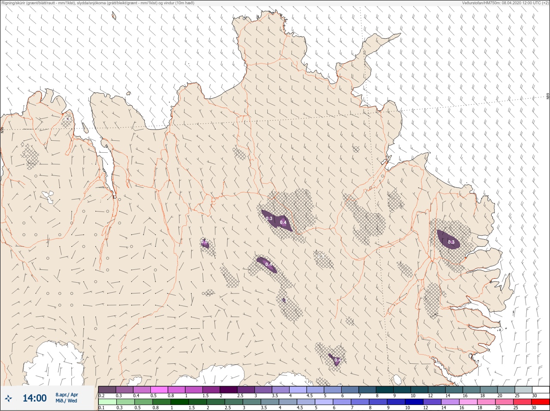550x411 pixels.
Task: Select the dark teal 8 swatch in upper legend row
Action: click(385, 390)
